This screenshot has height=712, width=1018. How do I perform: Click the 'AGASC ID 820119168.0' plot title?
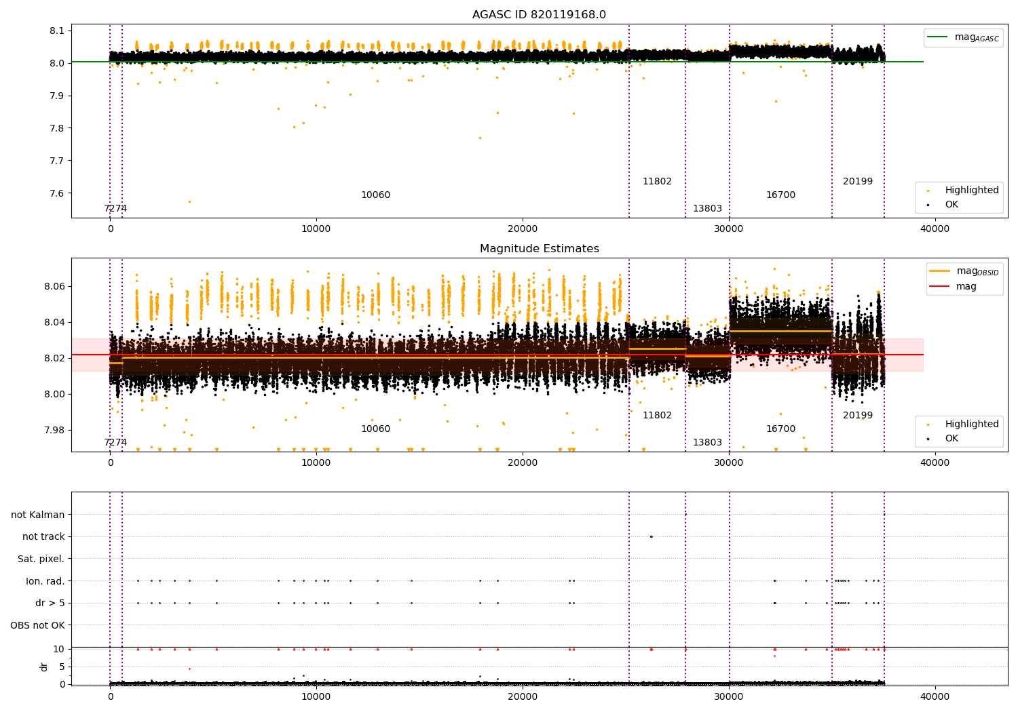coord(539,14)
